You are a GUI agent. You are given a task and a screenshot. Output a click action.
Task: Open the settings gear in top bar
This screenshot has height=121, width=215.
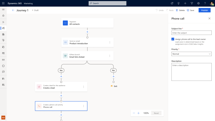coord(198,3)
